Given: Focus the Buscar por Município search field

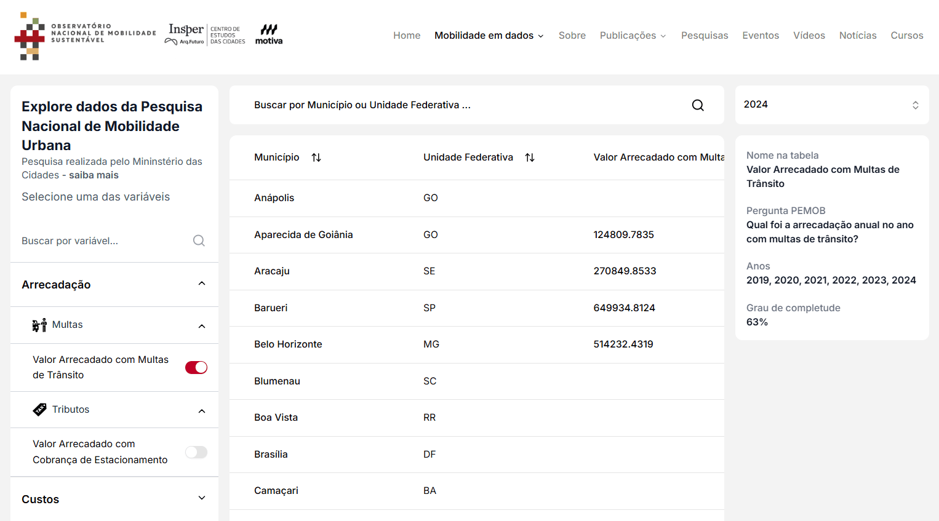Looking at the screenshot, I should pos(462,105).
